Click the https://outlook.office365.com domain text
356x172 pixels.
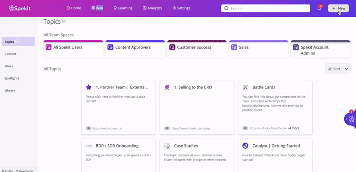[268, 128]
